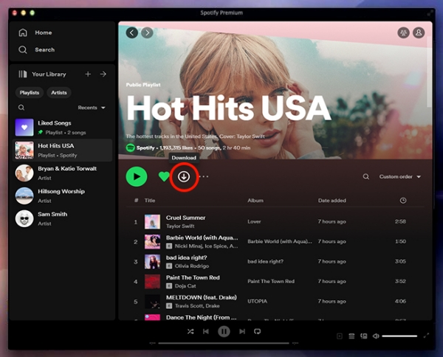
Task: Open Doja Cat artist link
Action: (185, 286)
